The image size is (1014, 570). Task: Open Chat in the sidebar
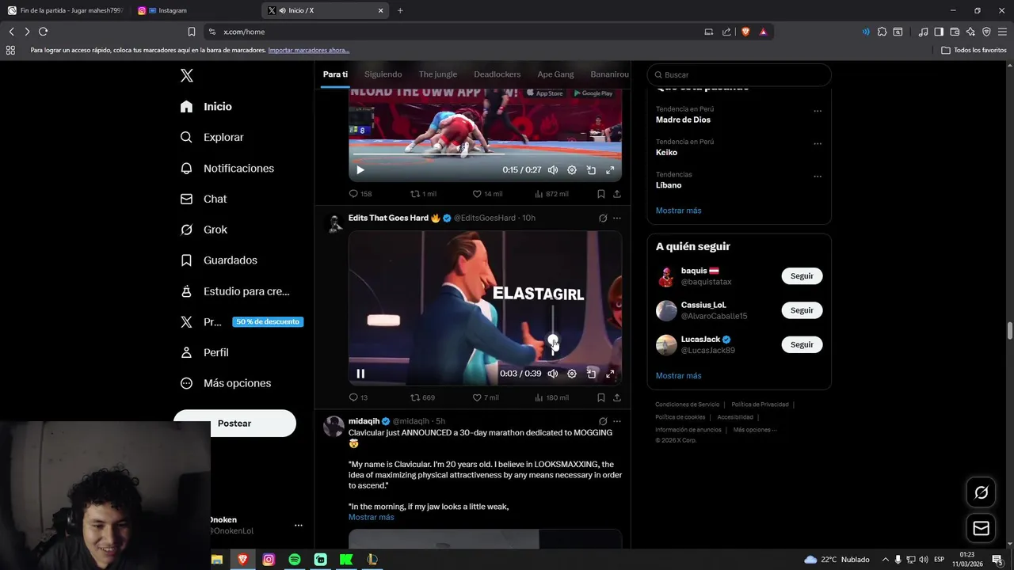(204, 199)
